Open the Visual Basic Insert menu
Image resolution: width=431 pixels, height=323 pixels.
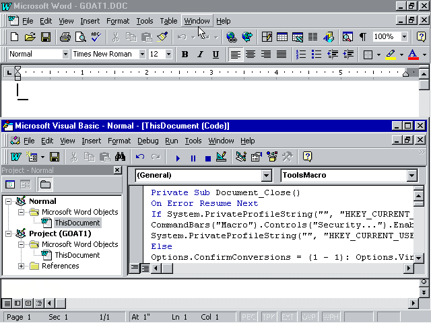(92, 141)
